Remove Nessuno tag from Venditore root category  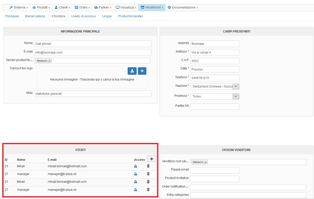point(206,162)
